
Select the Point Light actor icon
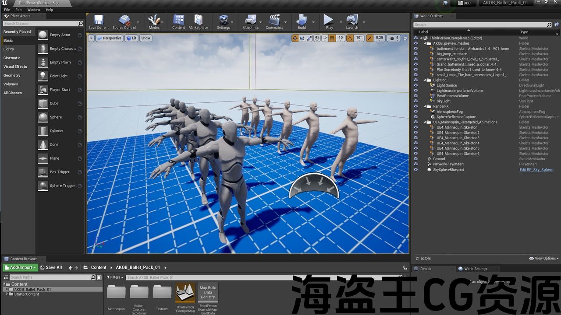click(x=43, y=76)
